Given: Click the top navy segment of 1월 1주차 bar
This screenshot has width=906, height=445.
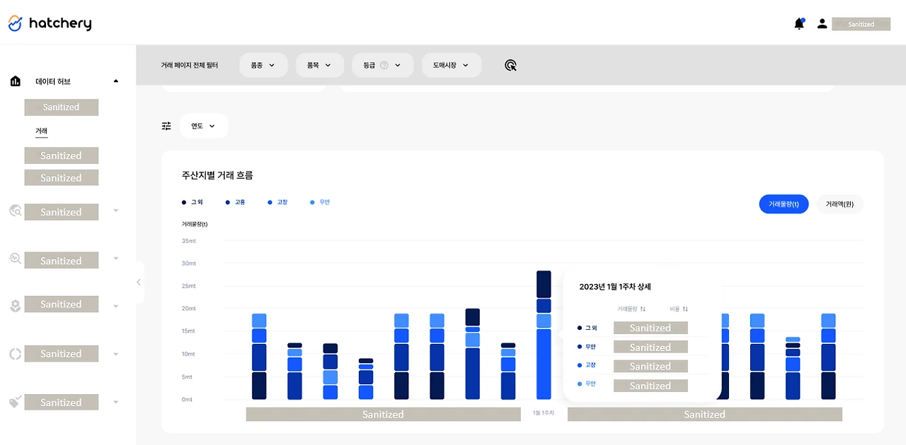Looking at the screenshot, I should (544, 284).
